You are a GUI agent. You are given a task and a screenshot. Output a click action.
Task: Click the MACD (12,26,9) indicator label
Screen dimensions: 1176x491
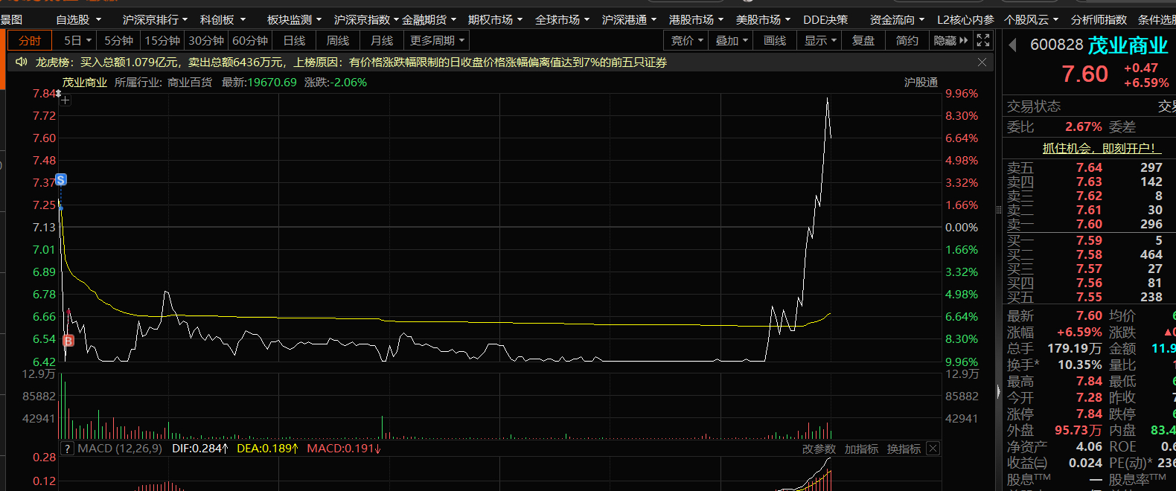click(120, 449)
